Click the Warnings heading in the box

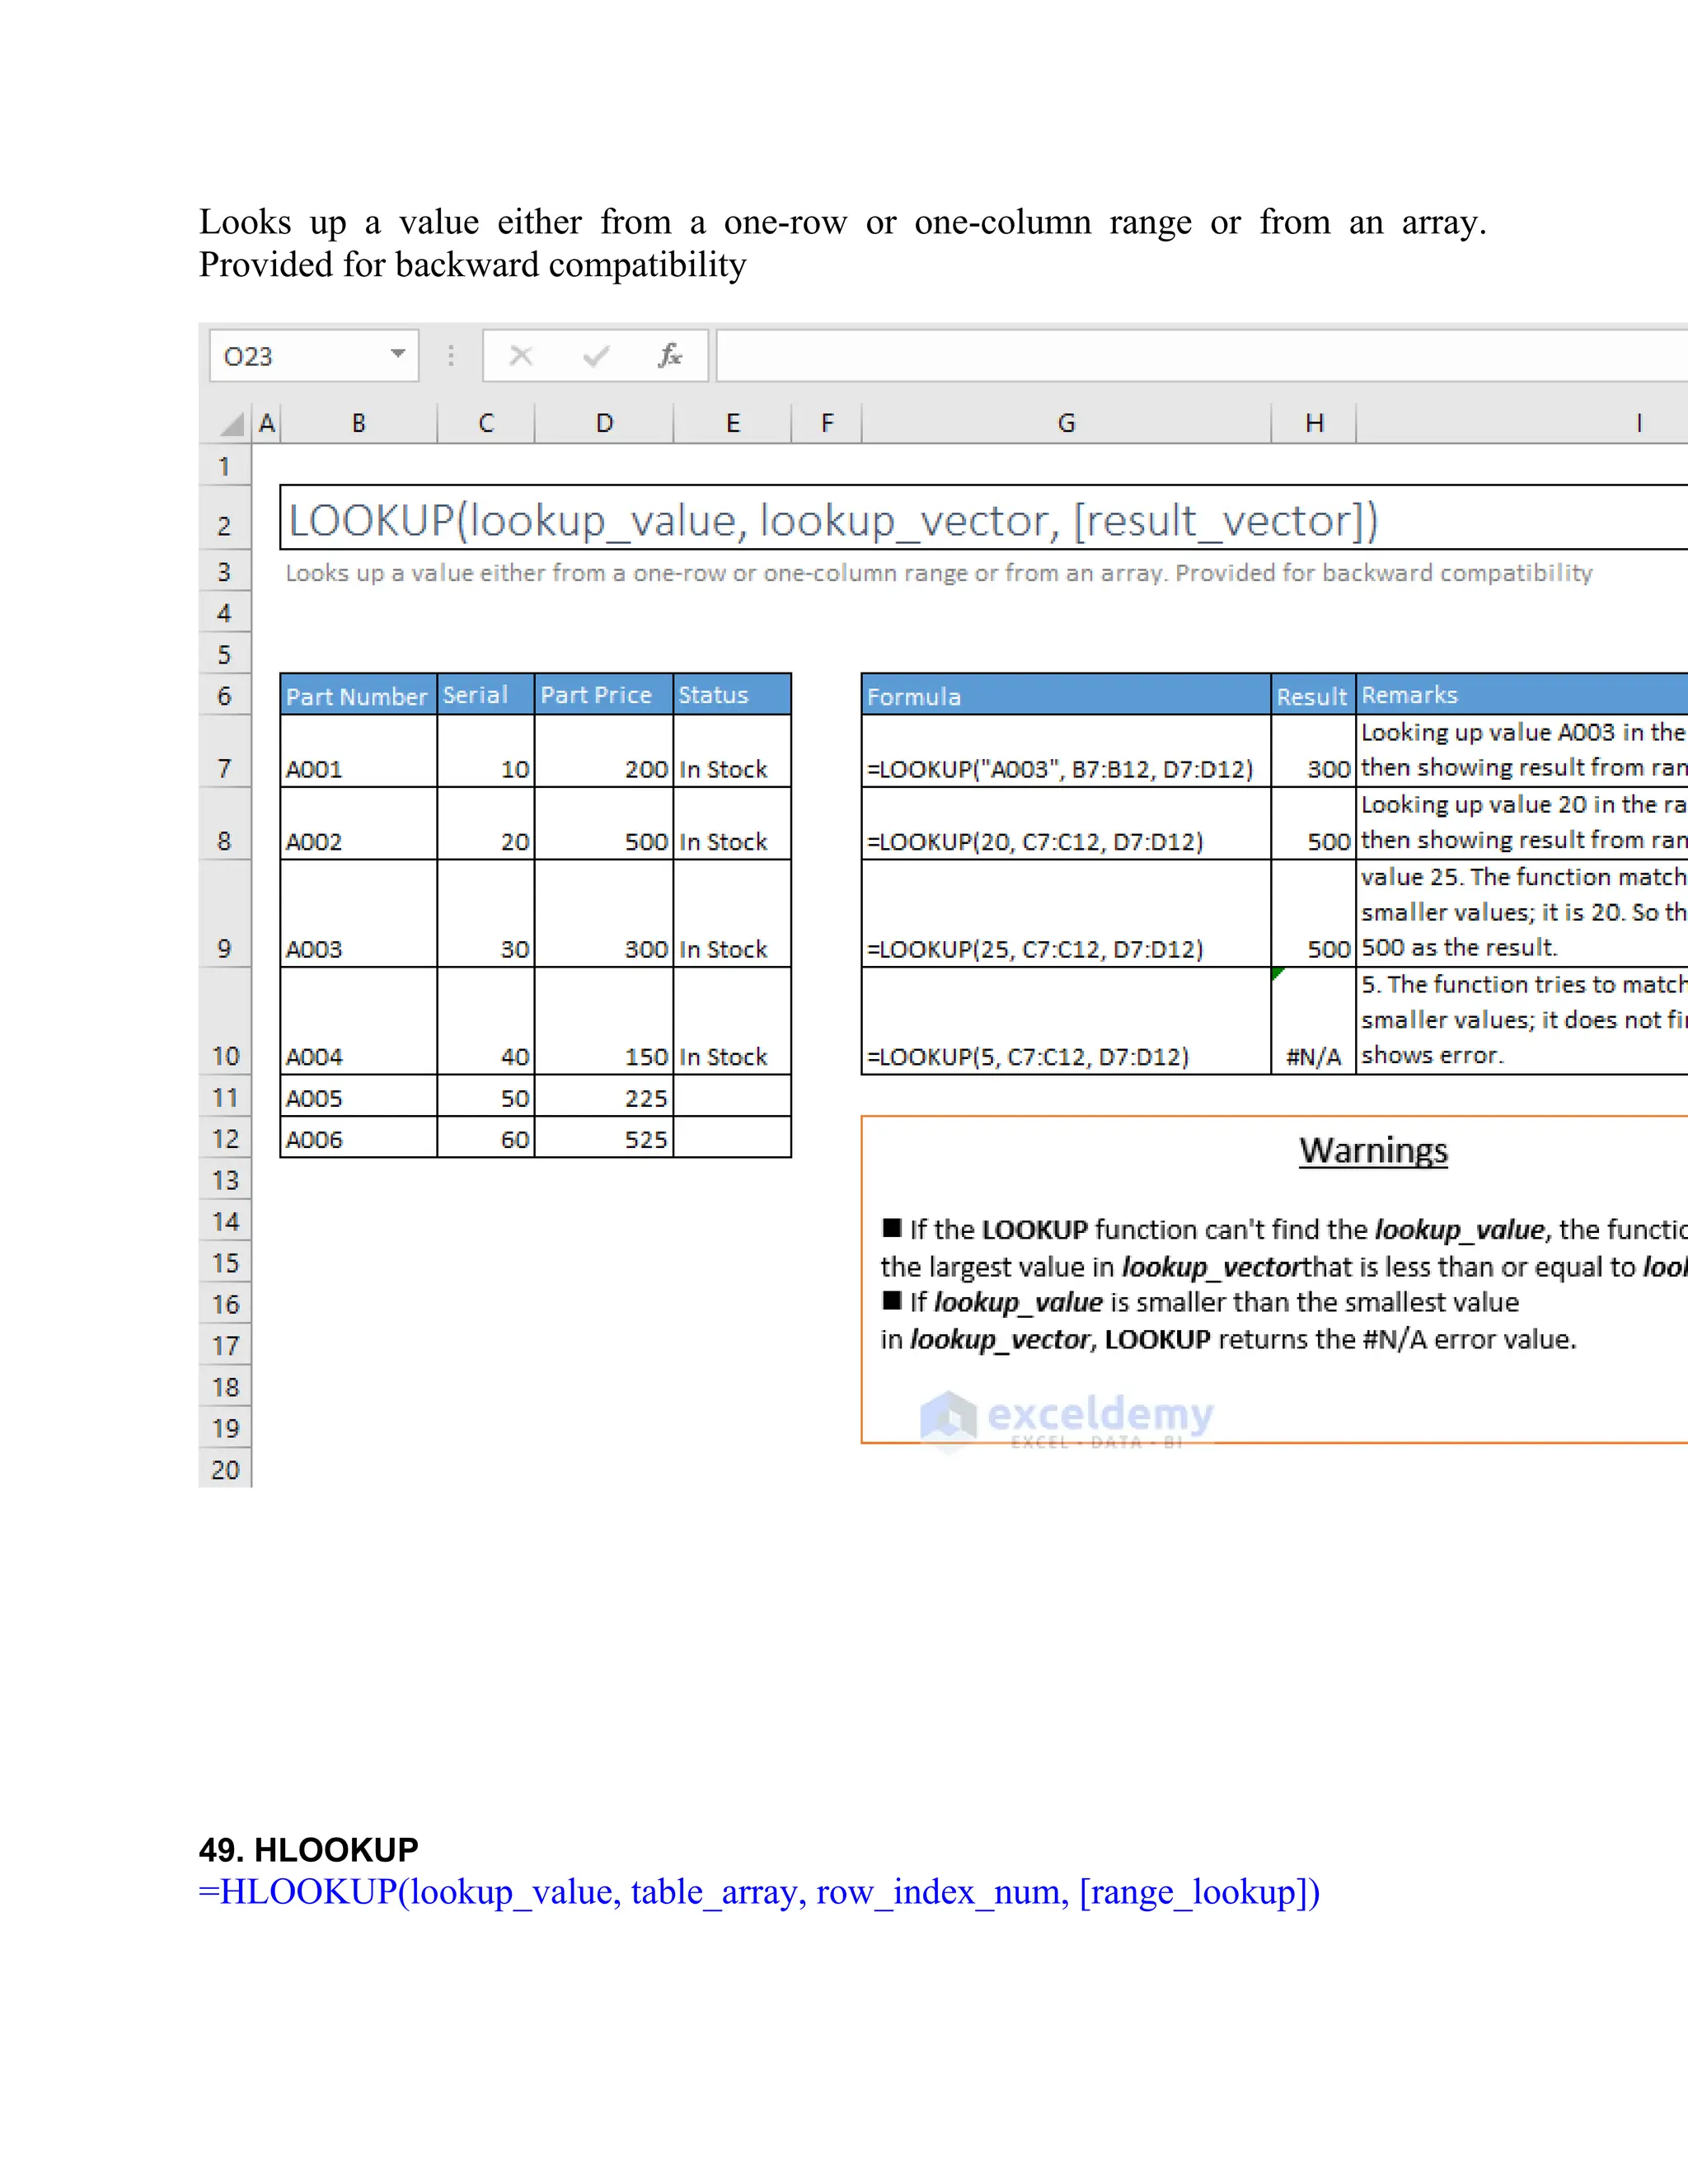tap(1373, 1150)
